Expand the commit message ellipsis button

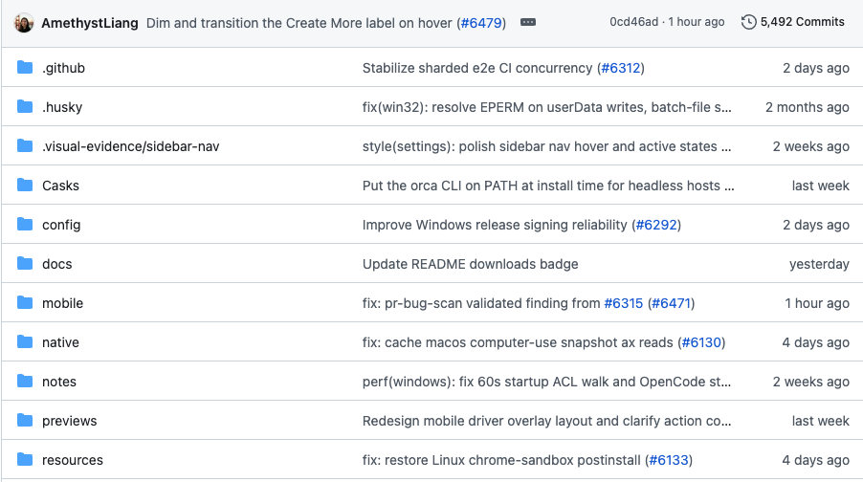[528, 23]
